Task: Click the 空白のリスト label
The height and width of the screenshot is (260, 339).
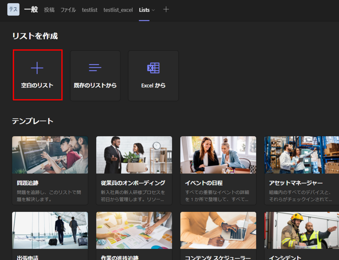Action: click(37, 85)
